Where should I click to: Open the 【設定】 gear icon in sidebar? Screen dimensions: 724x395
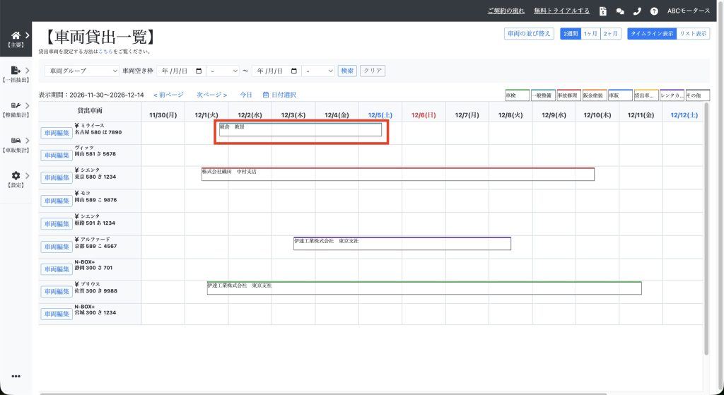pos(16,175)
